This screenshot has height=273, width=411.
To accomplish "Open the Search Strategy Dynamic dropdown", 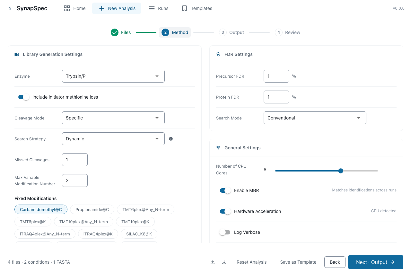I will (113, 139).
